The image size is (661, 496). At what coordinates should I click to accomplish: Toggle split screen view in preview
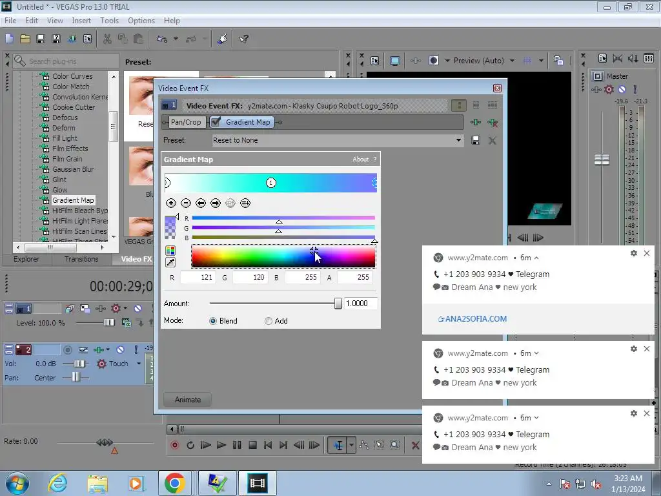[433, 61]
